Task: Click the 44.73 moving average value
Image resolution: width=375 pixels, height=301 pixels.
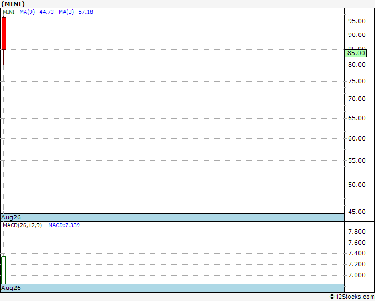Action: pos(47,12)
